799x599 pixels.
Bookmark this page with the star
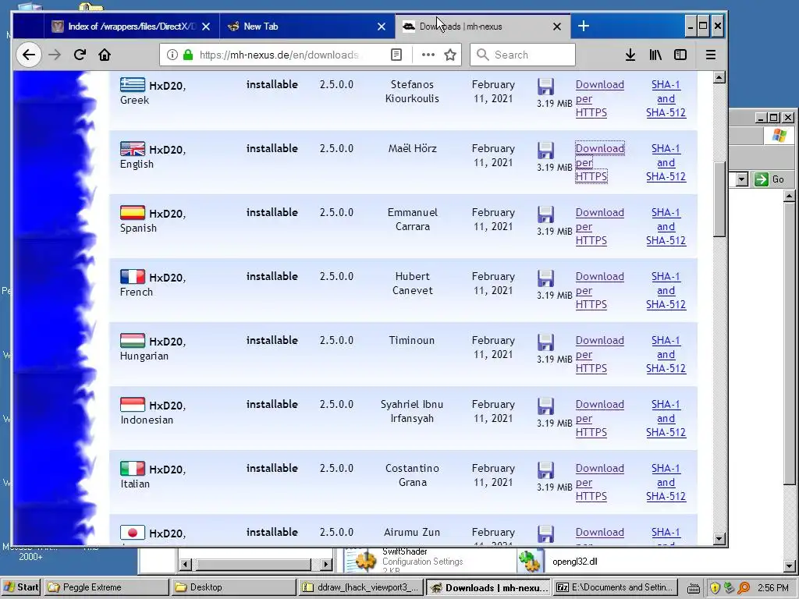(x=450, y=55)
